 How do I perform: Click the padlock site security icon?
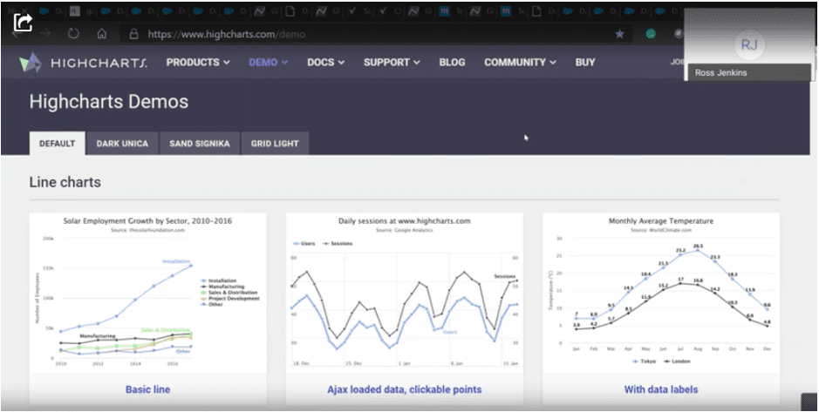click(133, 34)
